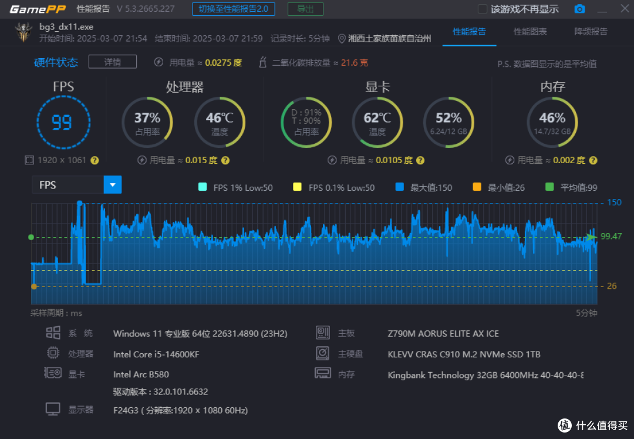Click the Windows system icon next to 系统
Screen dimensions: 634x439
tap(53, 333)
